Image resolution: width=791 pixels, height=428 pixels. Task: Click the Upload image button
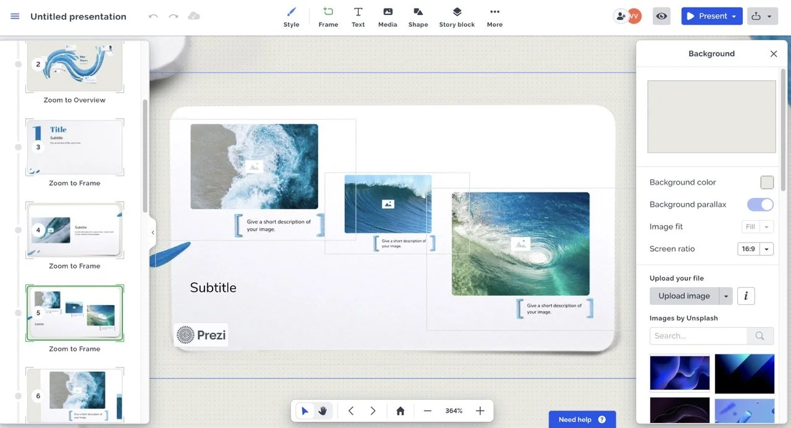(x=683, y=296)
